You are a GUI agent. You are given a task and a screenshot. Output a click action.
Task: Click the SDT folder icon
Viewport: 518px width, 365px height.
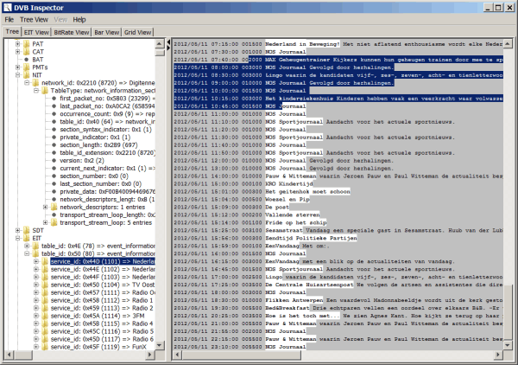25,230
